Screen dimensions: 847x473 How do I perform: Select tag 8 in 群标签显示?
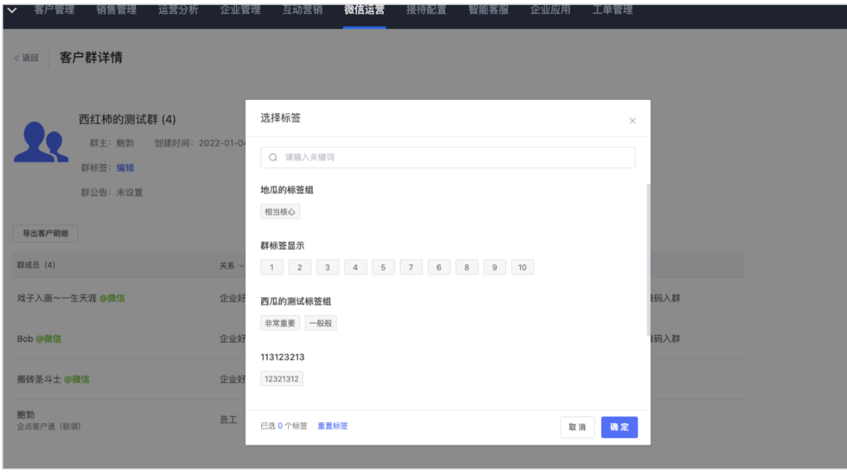click(x=467, y=267)
